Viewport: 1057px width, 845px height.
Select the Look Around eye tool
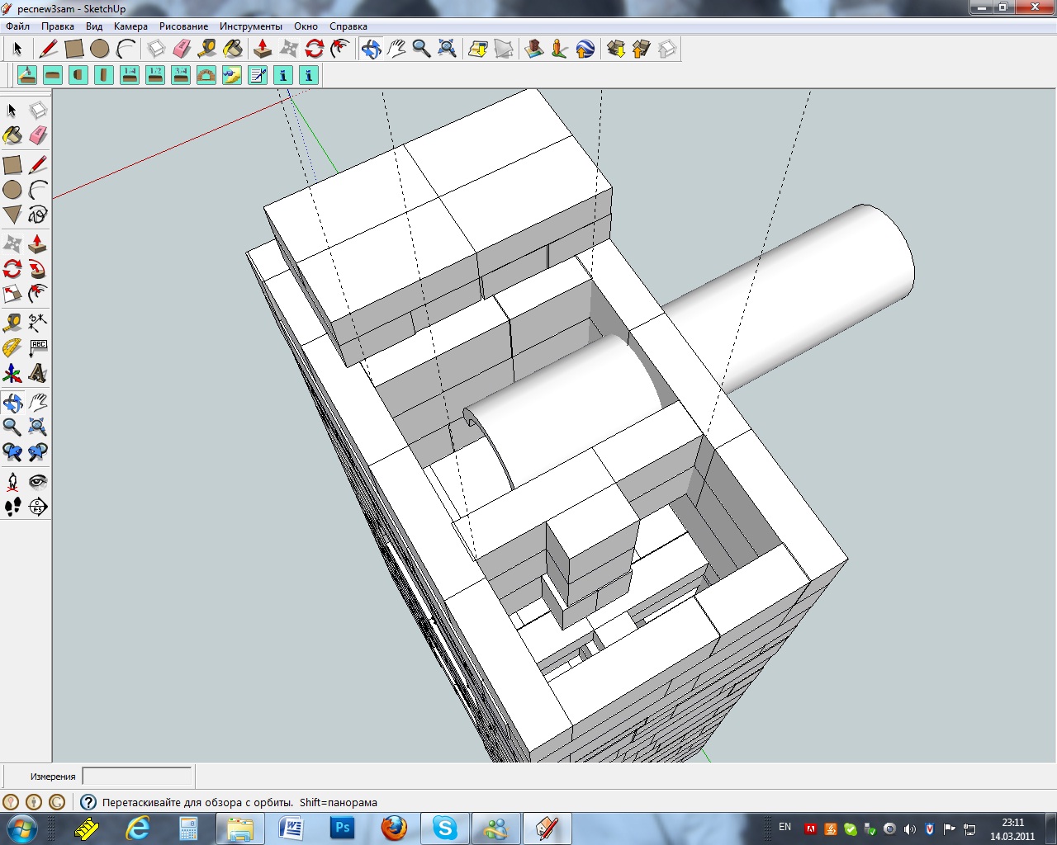pos(38,481)
